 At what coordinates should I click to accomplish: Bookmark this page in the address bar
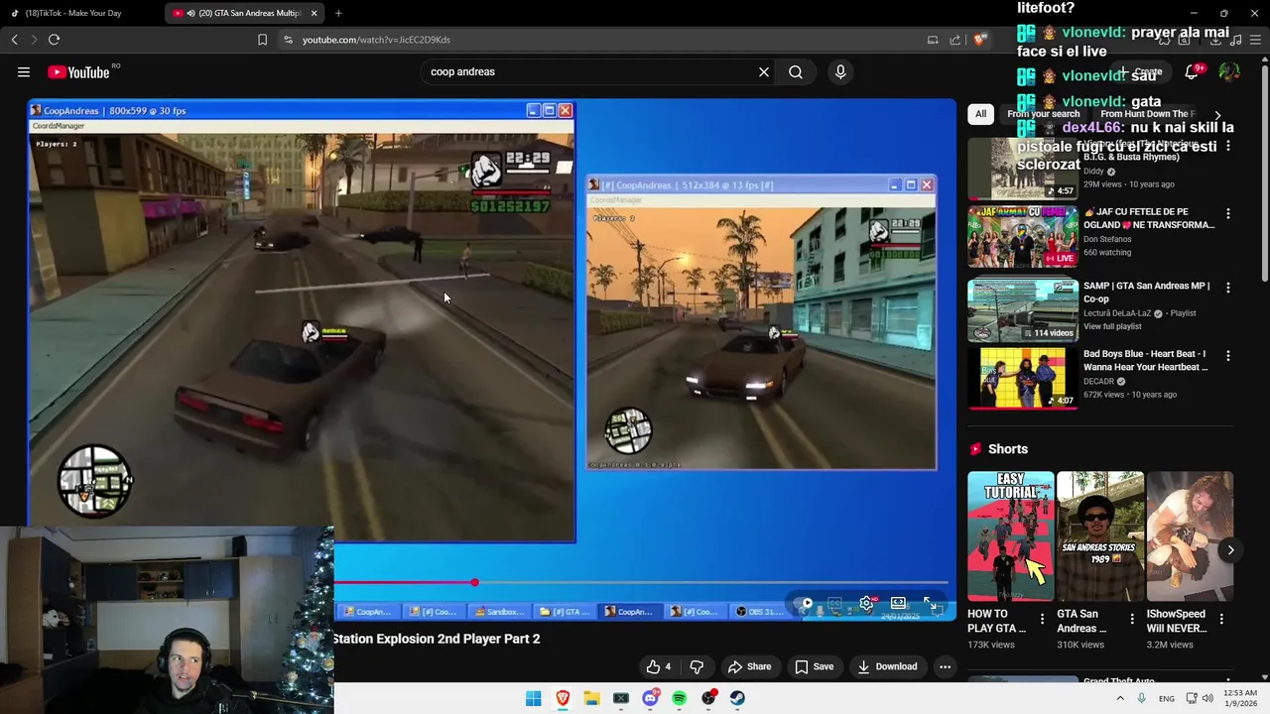262,40
